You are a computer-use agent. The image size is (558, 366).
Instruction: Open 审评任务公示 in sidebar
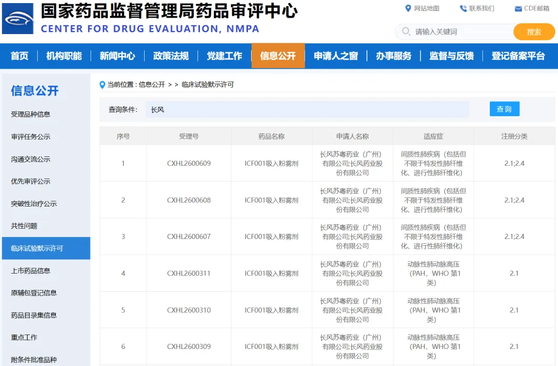click(30, 137)
